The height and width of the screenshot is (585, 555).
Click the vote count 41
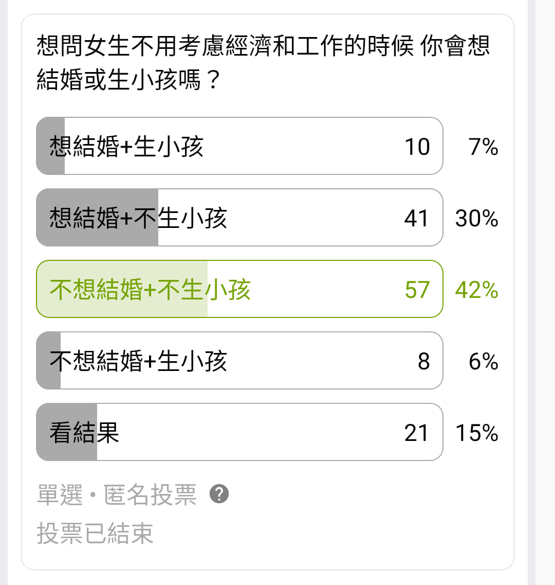click(x=416, y=219)
